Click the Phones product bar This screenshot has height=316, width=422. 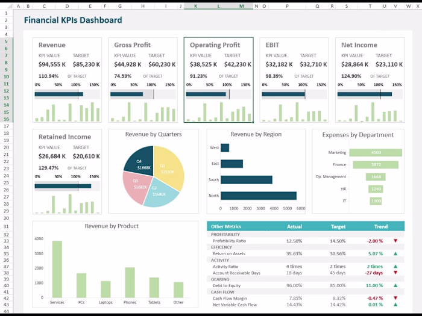pyautogui.click(x=130, y=282)
